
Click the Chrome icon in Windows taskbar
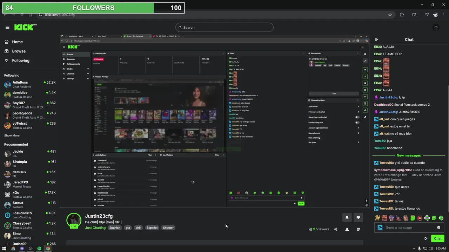[x=48, y=248]
